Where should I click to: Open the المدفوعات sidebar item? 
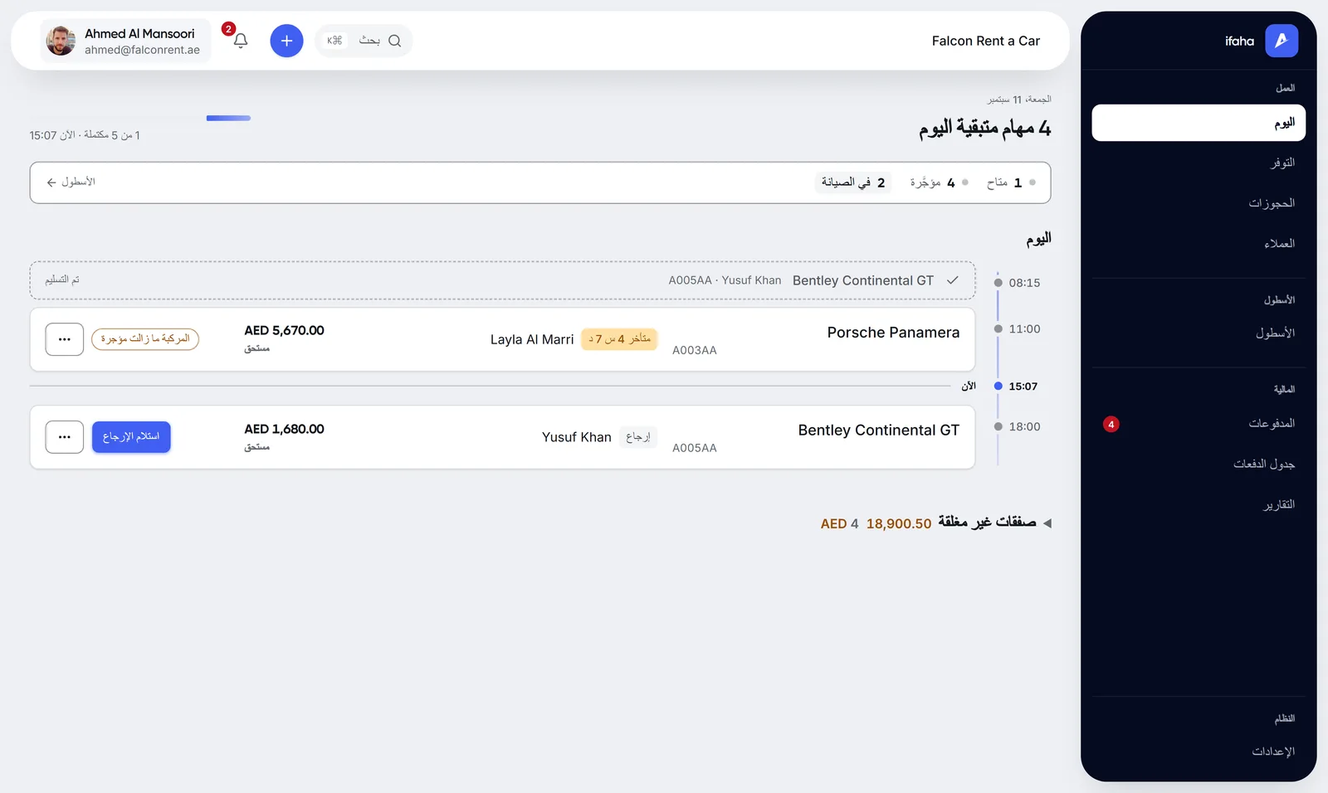click(x=1199, y=424)
